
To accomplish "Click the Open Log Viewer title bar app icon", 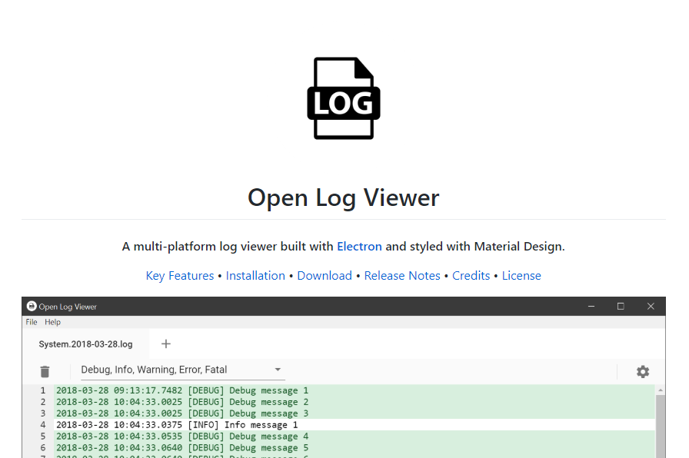I will click(x=32, y=306).
